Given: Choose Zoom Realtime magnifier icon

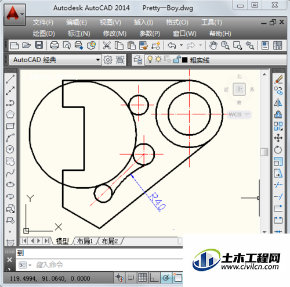Looking at the screenshot, I should [225, 46].
